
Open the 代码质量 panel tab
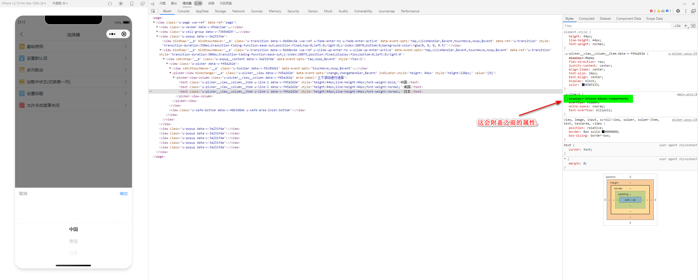(226, 3)
